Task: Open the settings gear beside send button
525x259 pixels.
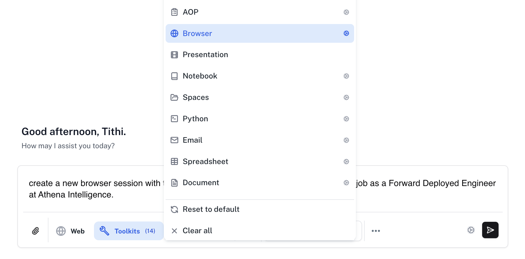Action: 471,230
